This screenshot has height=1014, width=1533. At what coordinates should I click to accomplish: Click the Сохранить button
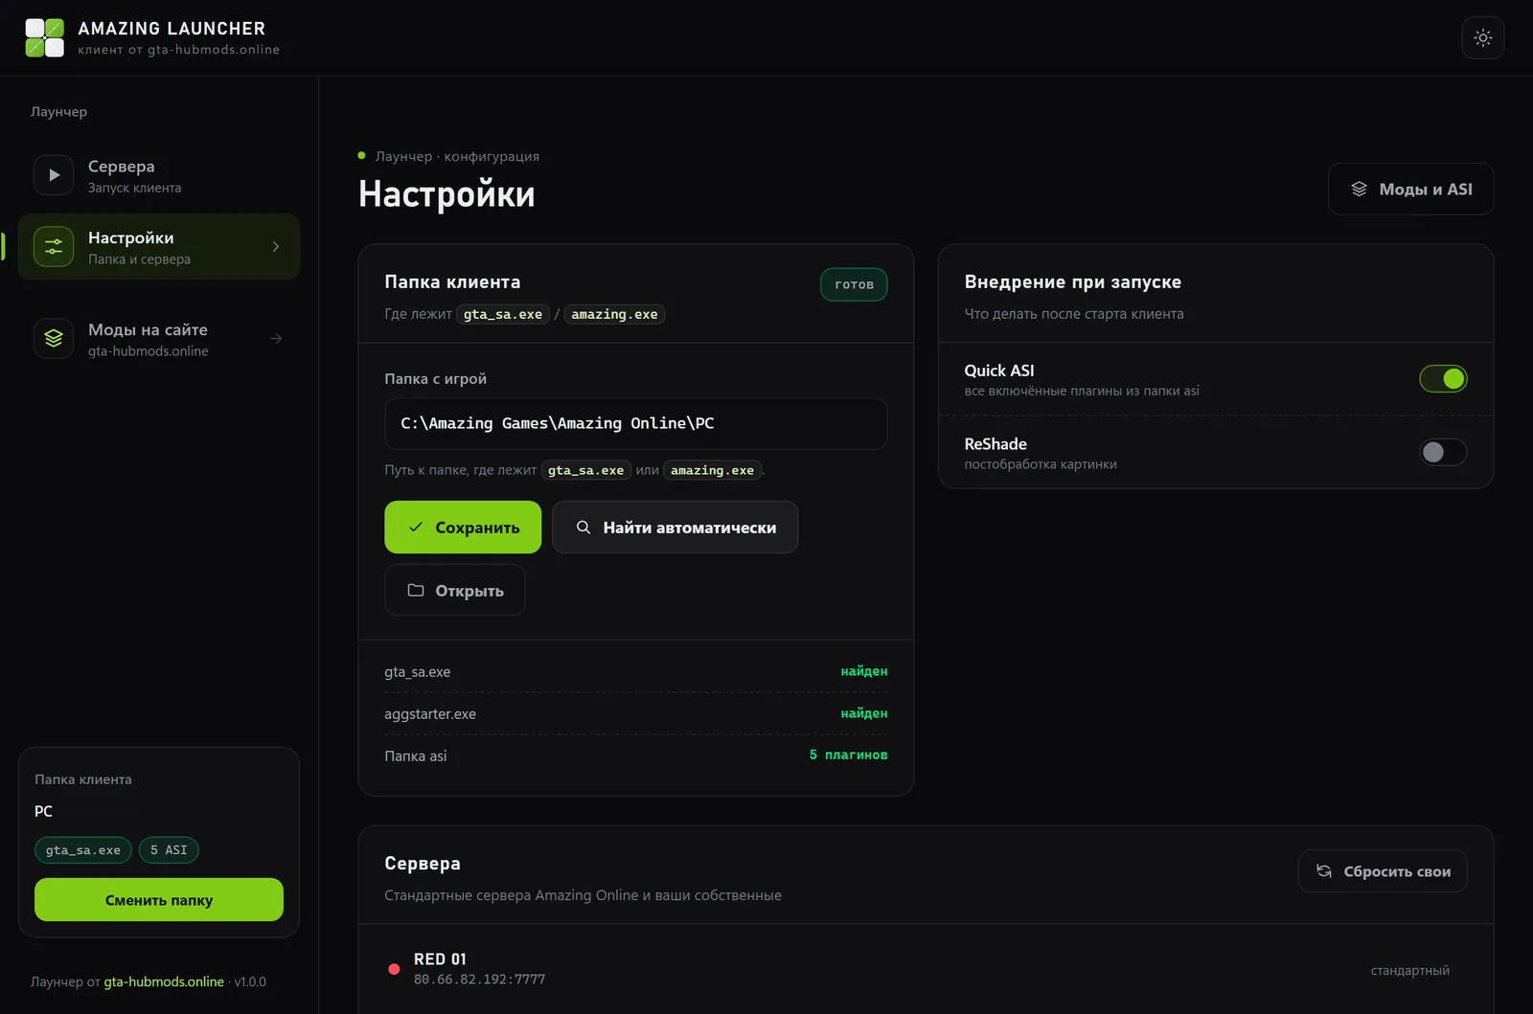463,528
